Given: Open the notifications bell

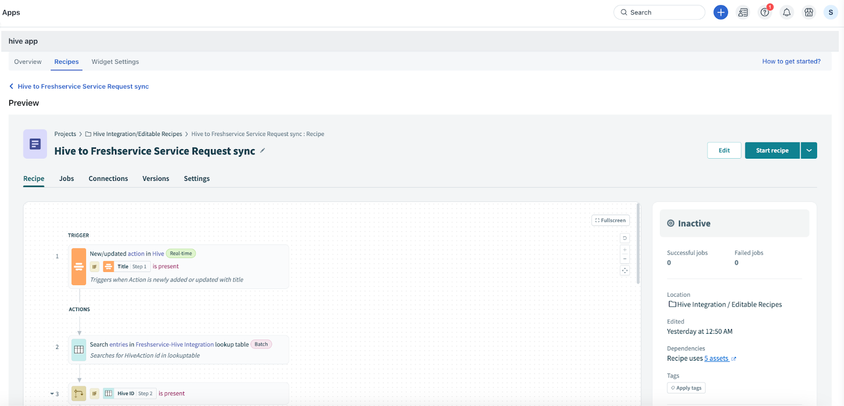Looking at the screenshot, I should [x=787, y=12].
